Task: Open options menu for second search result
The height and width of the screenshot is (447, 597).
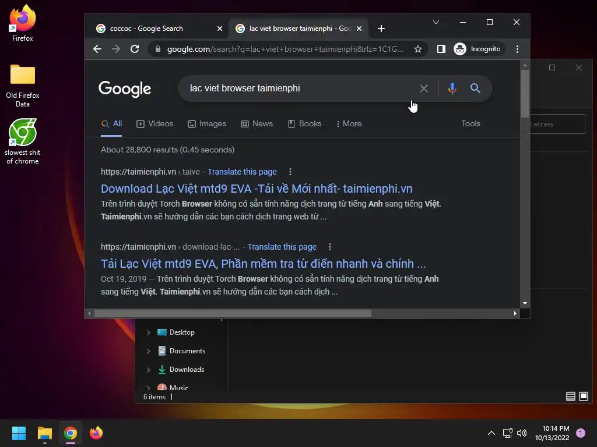Action: tap(330, 247)
